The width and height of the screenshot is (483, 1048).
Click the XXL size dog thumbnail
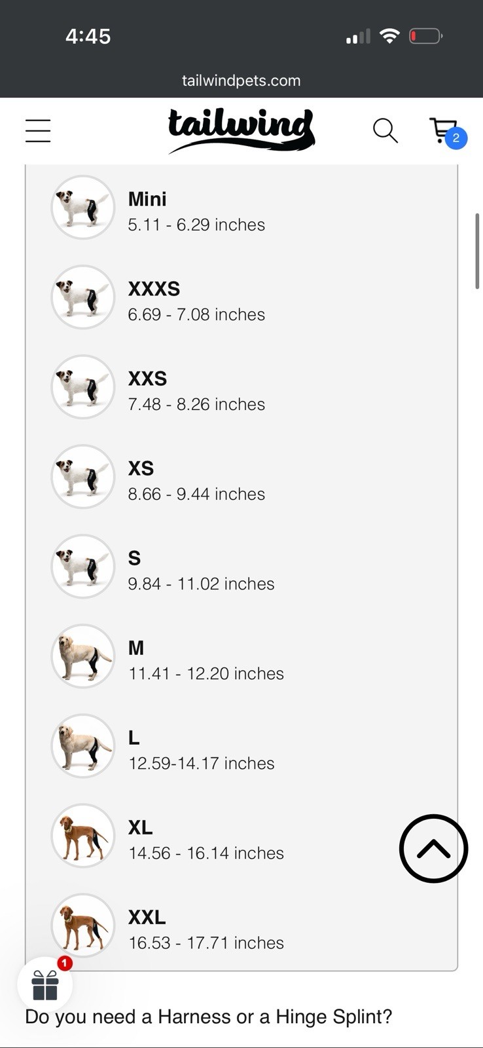pos(83,925)
